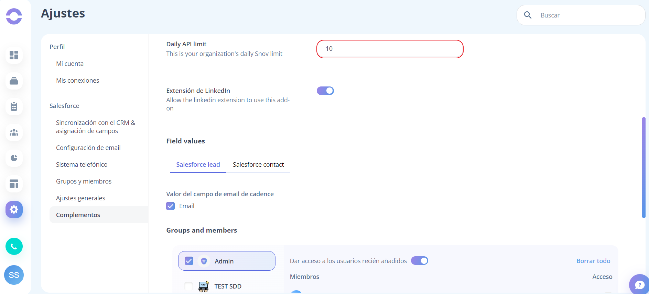Click the Daily API limit field

390,49
